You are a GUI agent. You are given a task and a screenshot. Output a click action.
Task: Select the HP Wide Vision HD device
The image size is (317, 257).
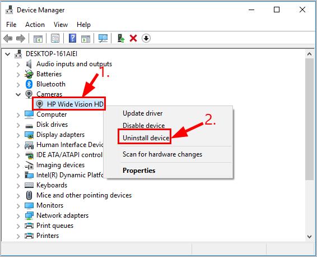point(75,104)
